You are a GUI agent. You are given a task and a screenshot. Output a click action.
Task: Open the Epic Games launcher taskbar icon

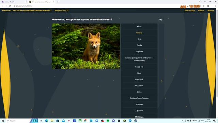pyautogui.click(x=119, y=121)
